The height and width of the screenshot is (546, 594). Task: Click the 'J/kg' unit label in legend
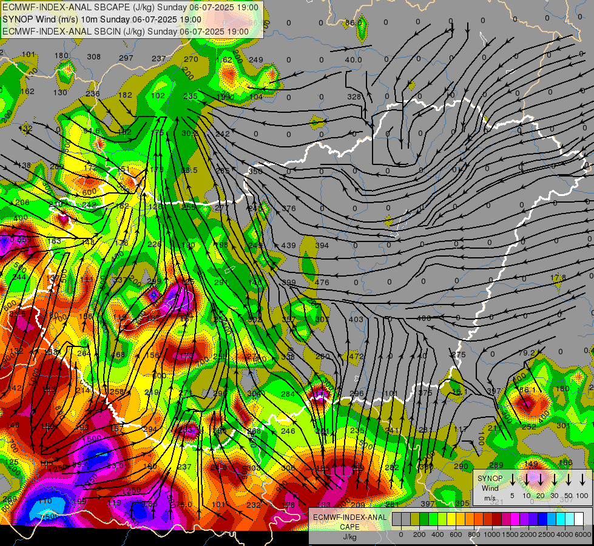click(x=349, y=537)
